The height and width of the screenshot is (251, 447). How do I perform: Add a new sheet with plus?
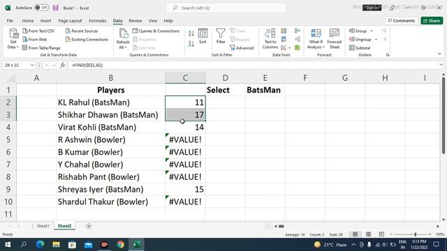point(89,226)
